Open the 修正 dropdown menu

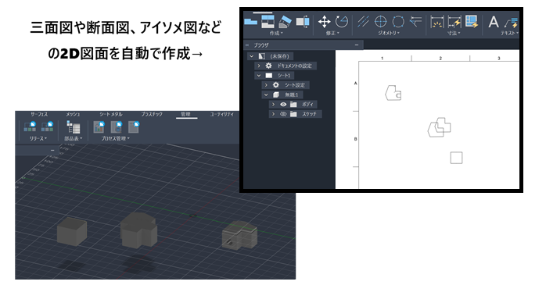332,34
